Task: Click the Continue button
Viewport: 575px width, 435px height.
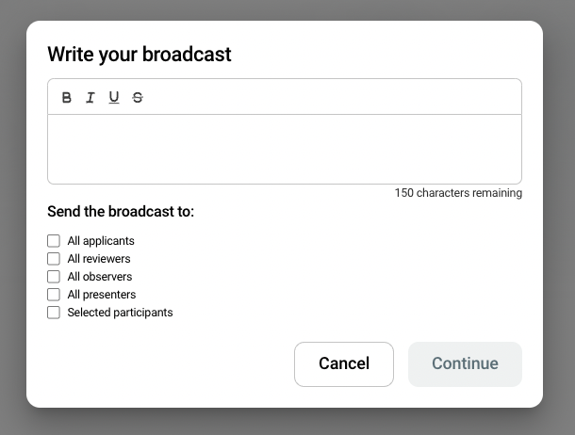Action: pos(465,363)
